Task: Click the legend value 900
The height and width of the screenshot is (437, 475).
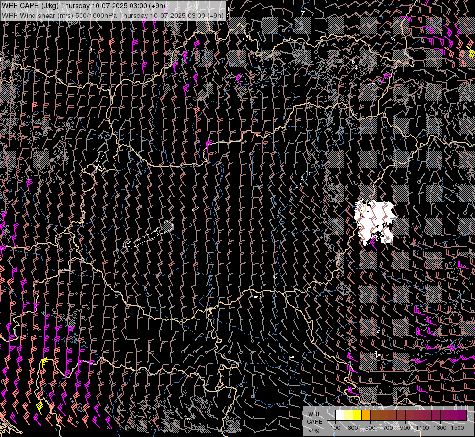Action: (x=405, y=428)
